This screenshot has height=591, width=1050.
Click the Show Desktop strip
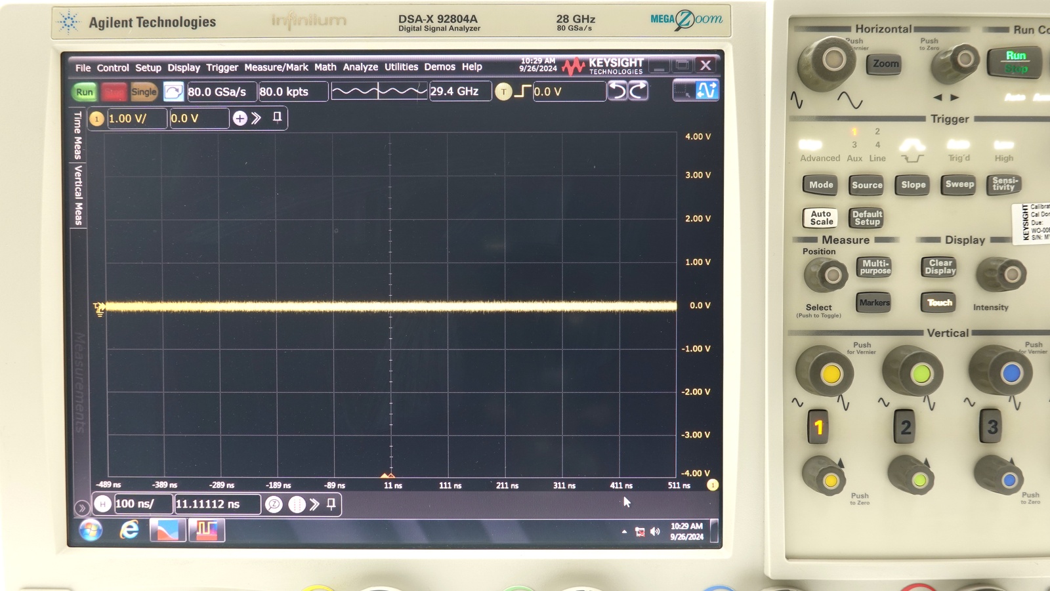point(715,531)
